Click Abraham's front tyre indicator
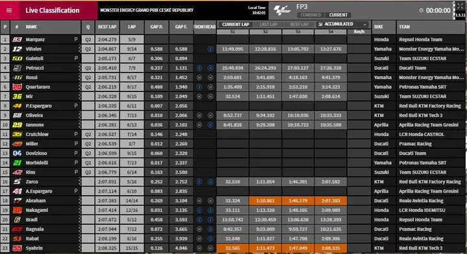 coord(199,201)
